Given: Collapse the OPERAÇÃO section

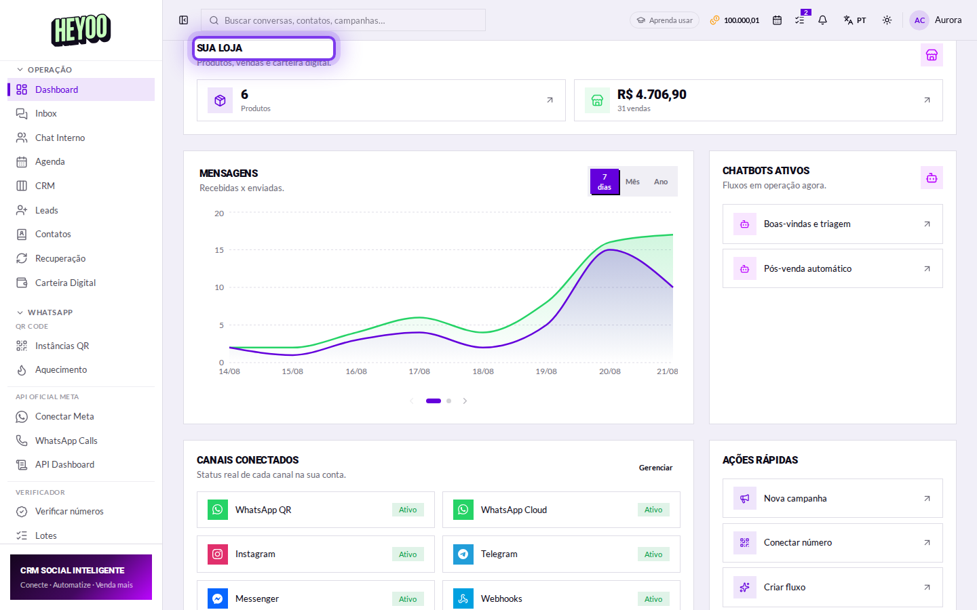Looking at the screenshot, I should [x=44, y=70].
